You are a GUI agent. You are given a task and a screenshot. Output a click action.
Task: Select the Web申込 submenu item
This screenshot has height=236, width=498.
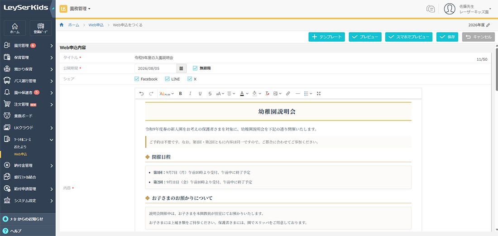[x=21, y=154]
